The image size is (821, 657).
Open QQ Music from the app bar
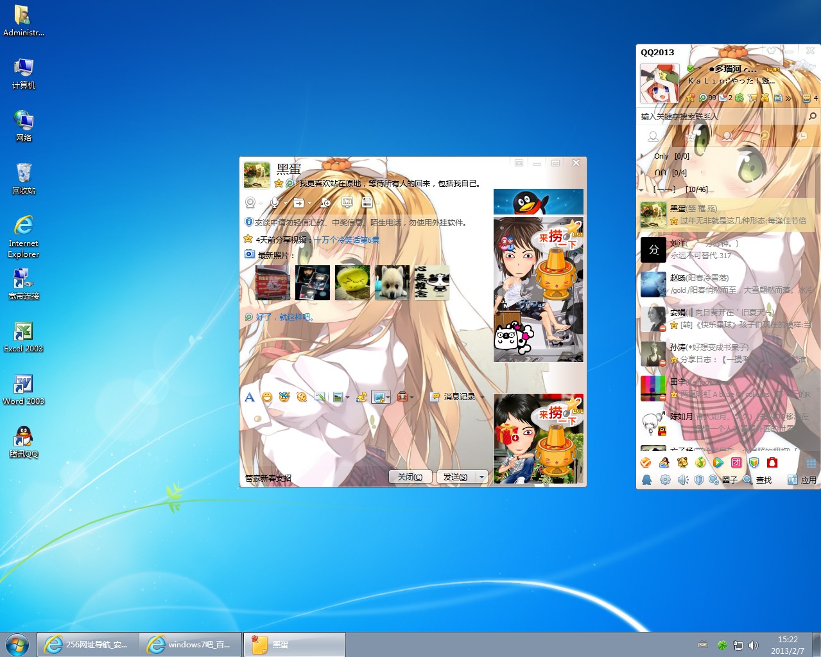700,462
